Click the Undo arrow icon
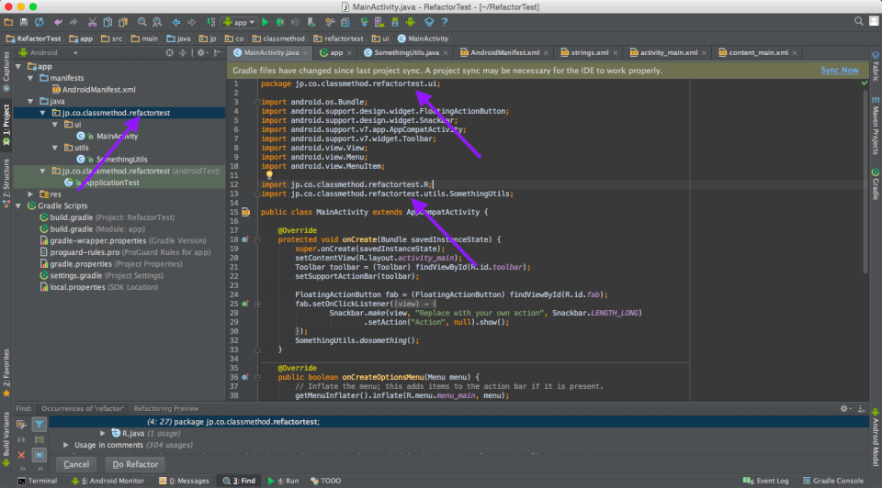 click(58, 22)
